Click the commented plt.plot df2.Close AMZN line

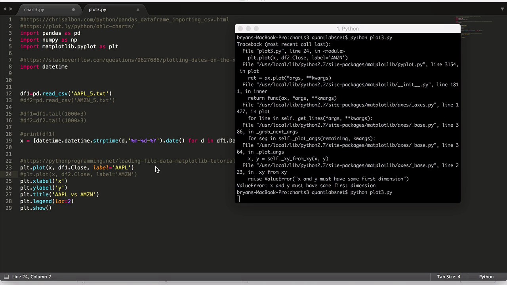(79, 175)
